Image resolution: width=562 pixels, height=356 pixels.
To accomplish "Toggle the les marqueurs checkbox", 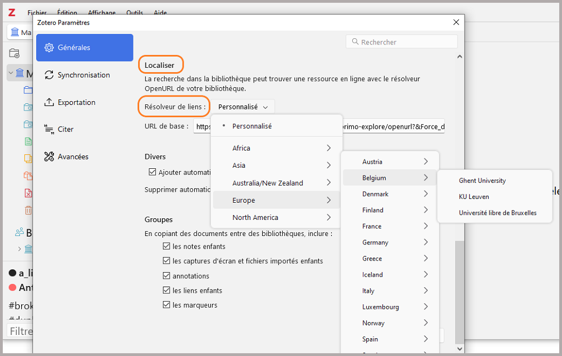I will coord(166,305).
